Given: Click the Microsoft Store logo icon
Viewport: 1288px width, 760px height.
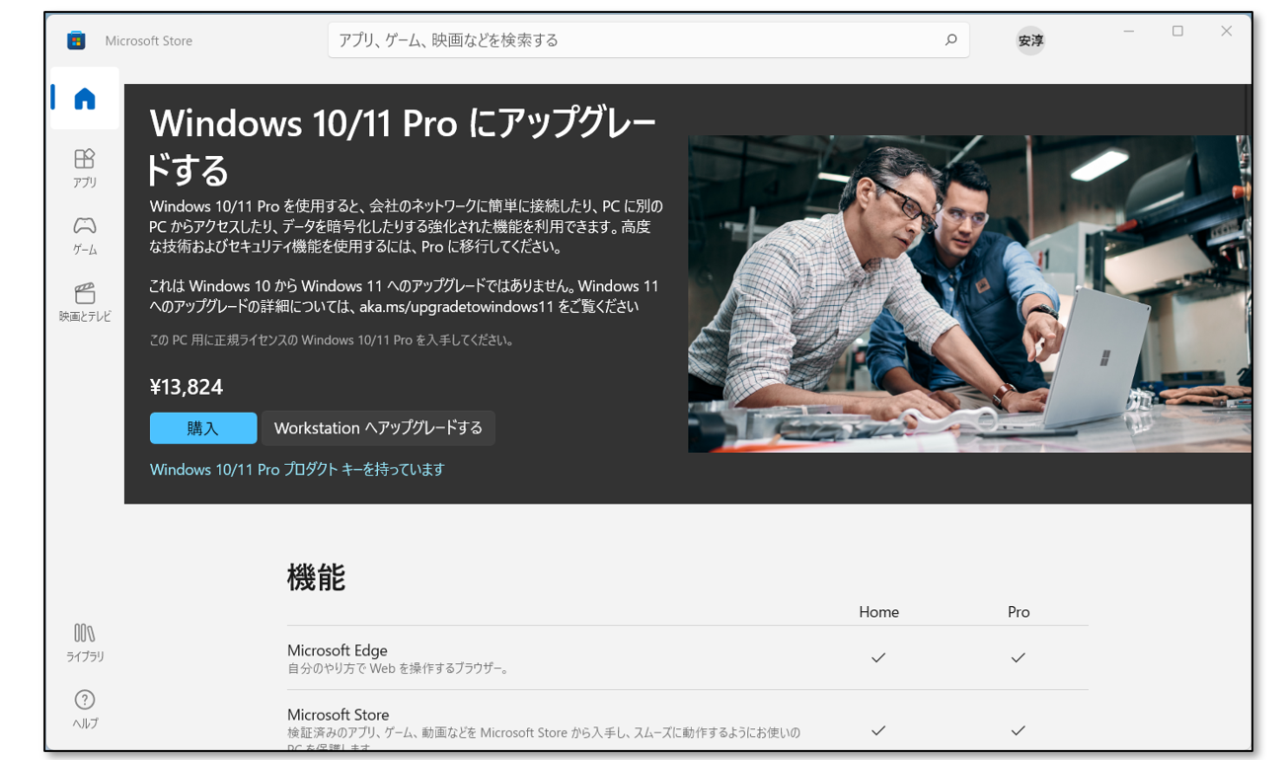Looking at the screenshot, I should (x=76, y=40).
